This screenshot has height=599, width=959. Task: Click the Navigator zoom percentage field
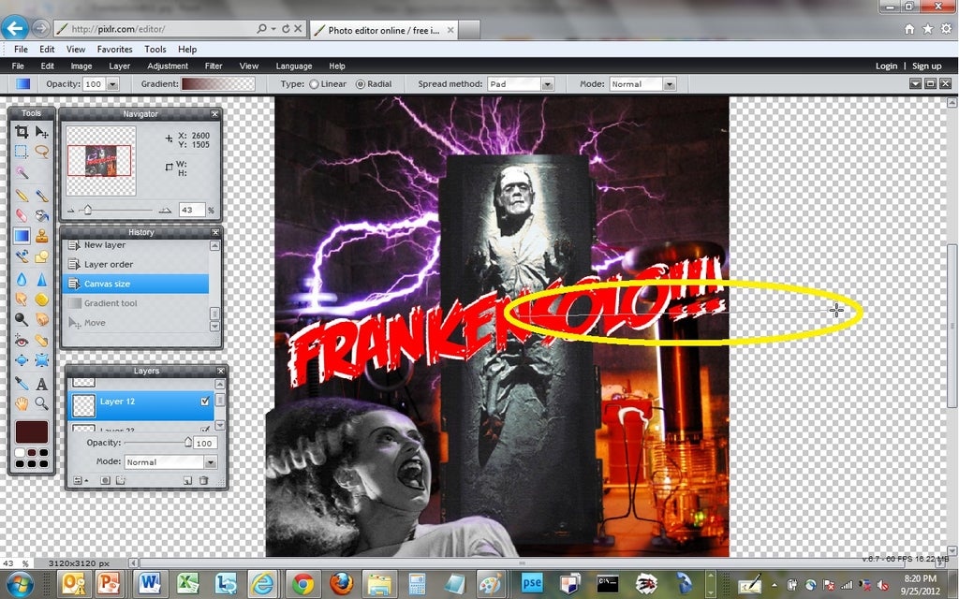(191, 211)
